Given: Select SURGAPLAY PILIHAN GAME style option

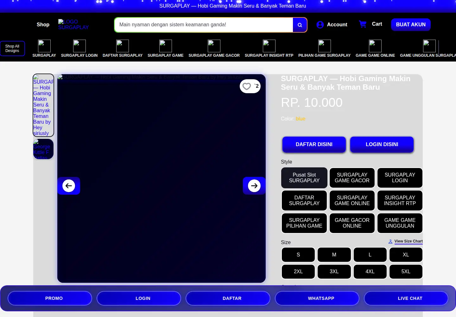Looking at the screenshot, I should pos(304,223).
